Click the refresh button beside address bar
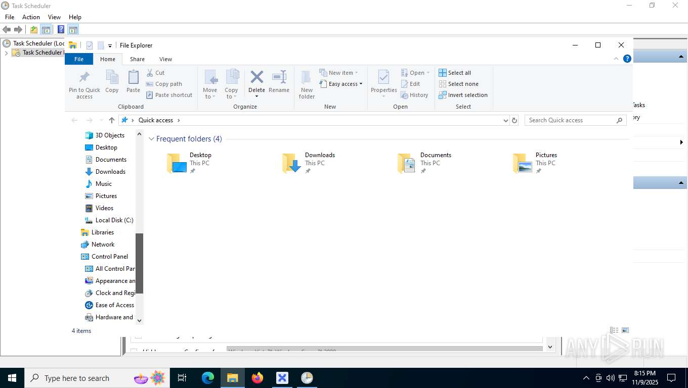 pyautogui.click(x=514, y=120)
